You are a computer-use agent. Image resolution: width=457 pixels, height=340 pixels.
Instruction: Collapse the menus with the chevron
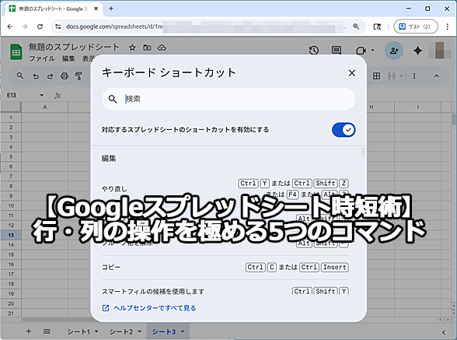coord(436,76)
